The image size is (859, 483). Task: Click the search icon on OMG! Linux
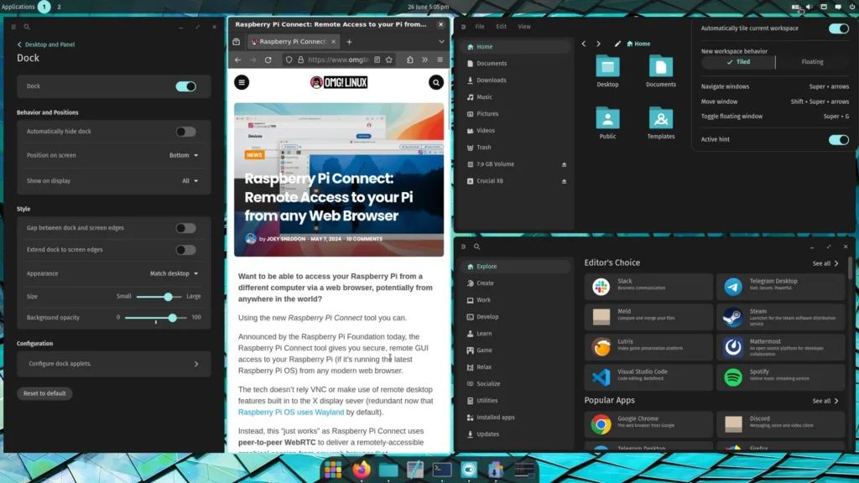[435, 82]
